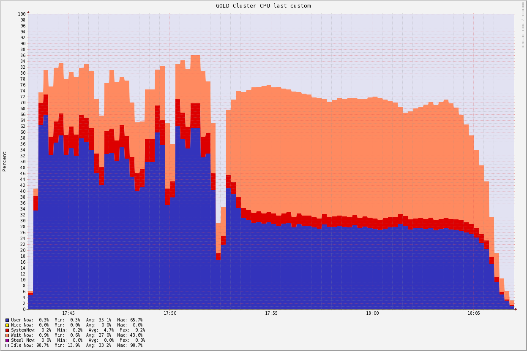Click the blue User legend swatch

(x=7, y=320)
